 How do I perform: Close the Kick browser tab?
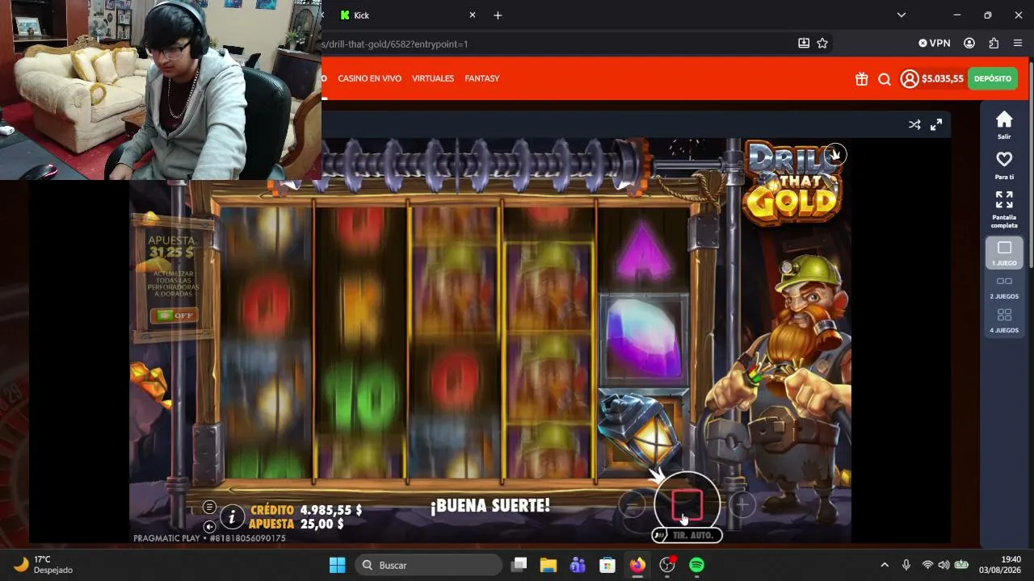point(473,15)
